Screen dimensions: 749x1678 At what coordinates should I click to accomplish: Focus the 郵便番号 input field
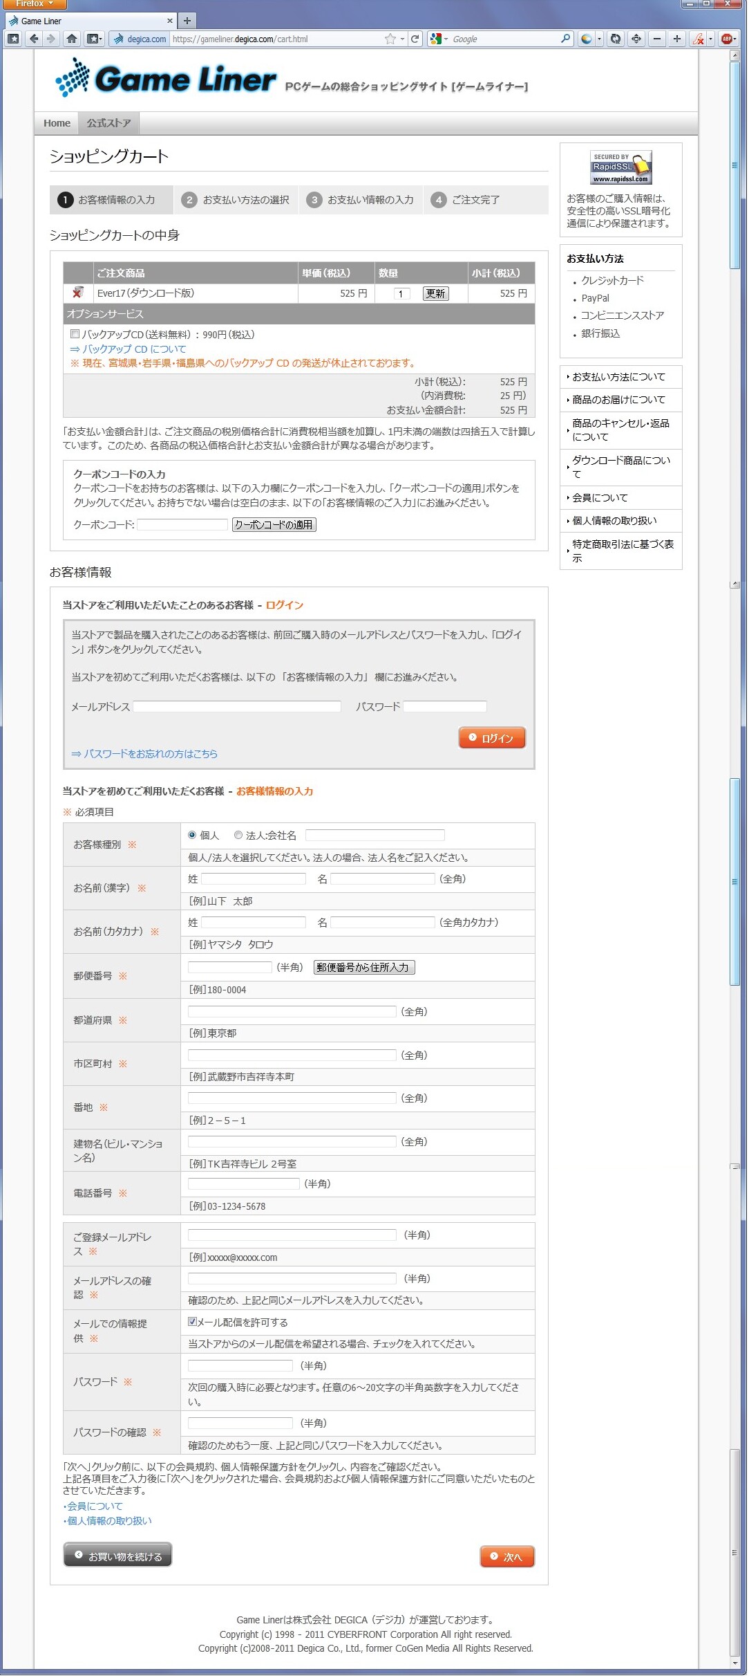(230, 967)
